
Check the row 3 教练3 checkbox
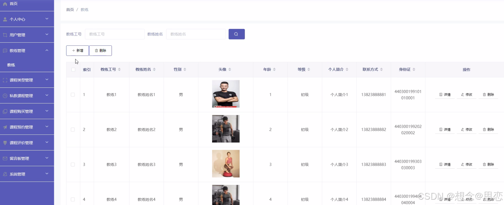(73, 165)
